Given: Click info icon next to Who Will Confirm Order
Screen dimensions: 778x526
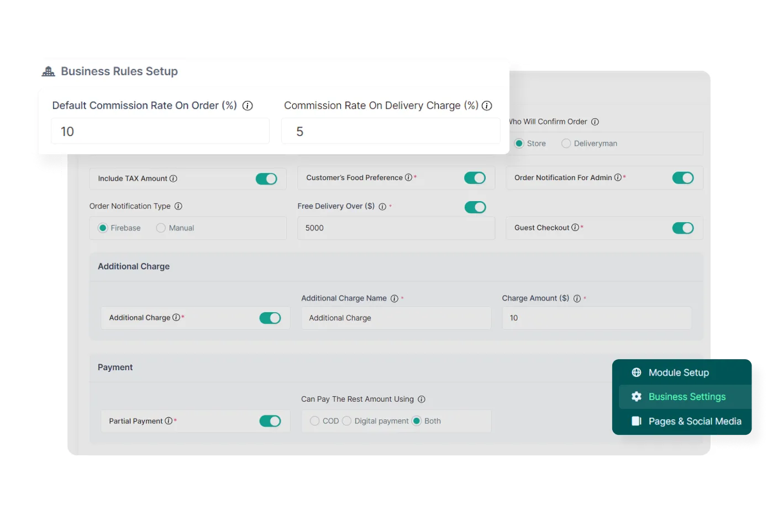Looking at the screenshot, I should (x=595, y=122).
